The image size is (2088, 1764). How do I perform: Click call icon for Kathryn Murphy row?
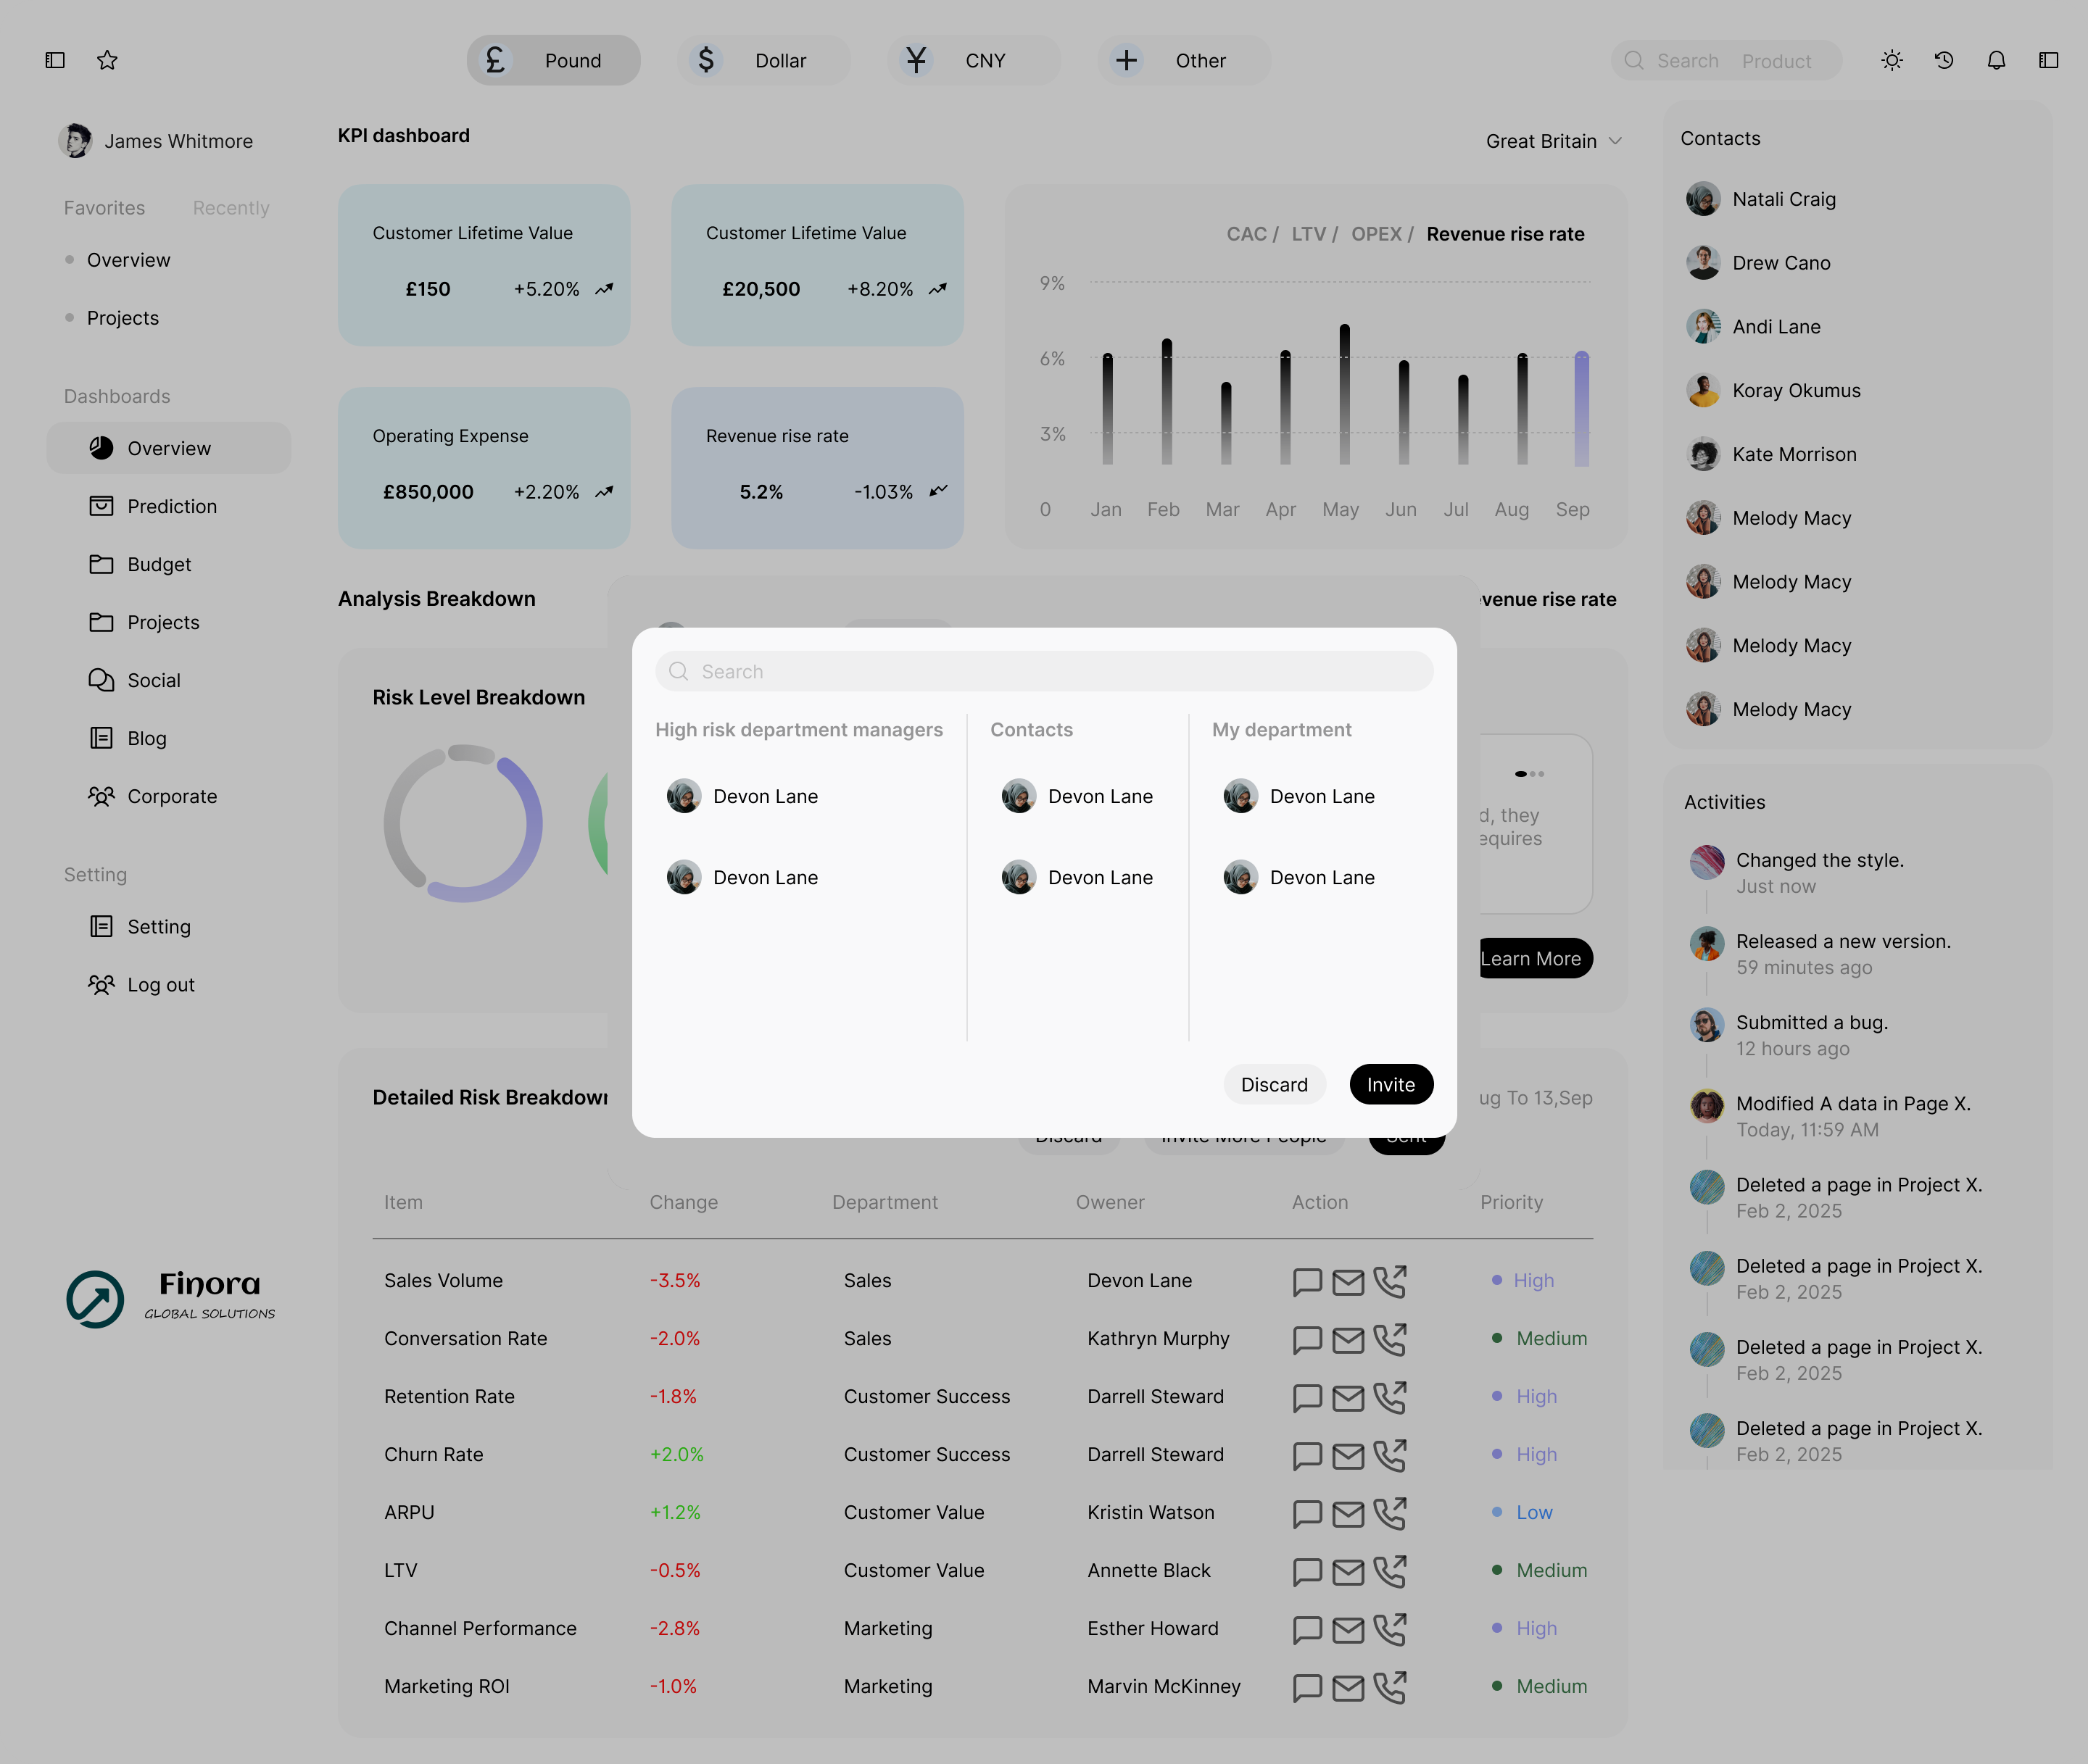[1390, 1339]
